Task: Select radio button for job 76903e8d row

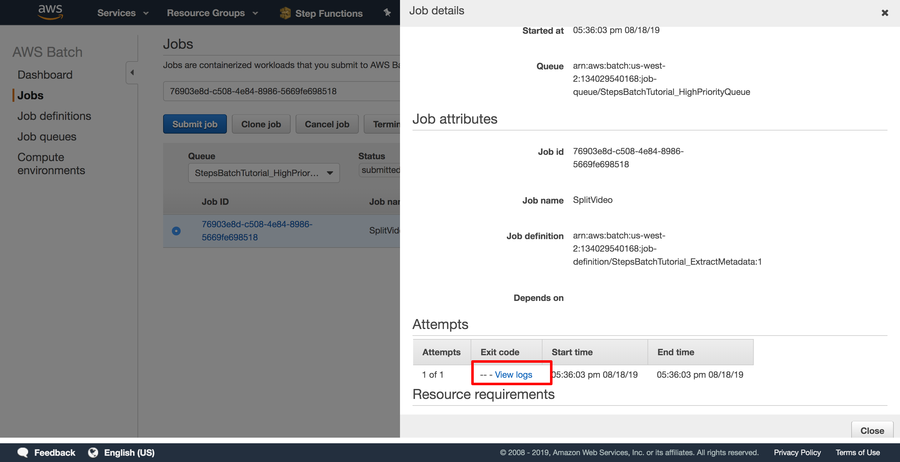Action: click(176, 231)
